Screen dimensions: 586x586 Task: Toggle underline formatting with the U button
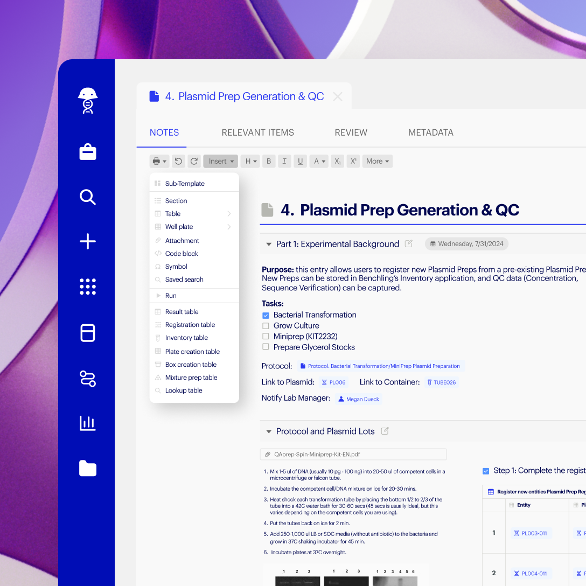[x=300, y=161]
